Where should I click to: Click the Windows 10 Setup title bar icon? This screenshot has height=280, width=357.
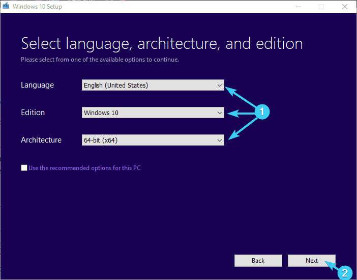click(x=6, y=6)
